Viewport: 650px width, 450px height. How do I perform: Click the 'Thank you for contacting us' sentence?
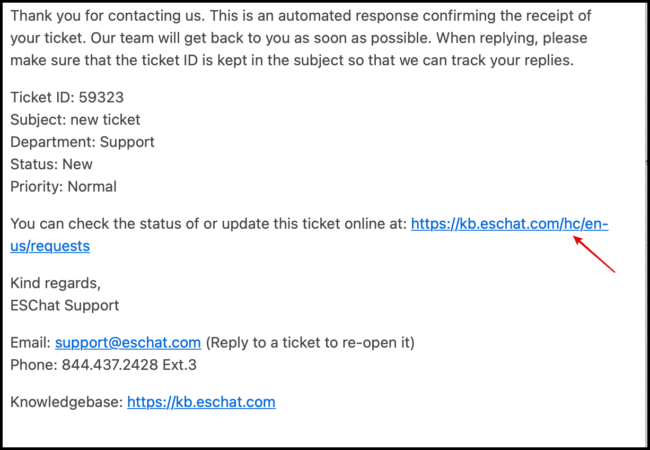[x=107, y=15]
